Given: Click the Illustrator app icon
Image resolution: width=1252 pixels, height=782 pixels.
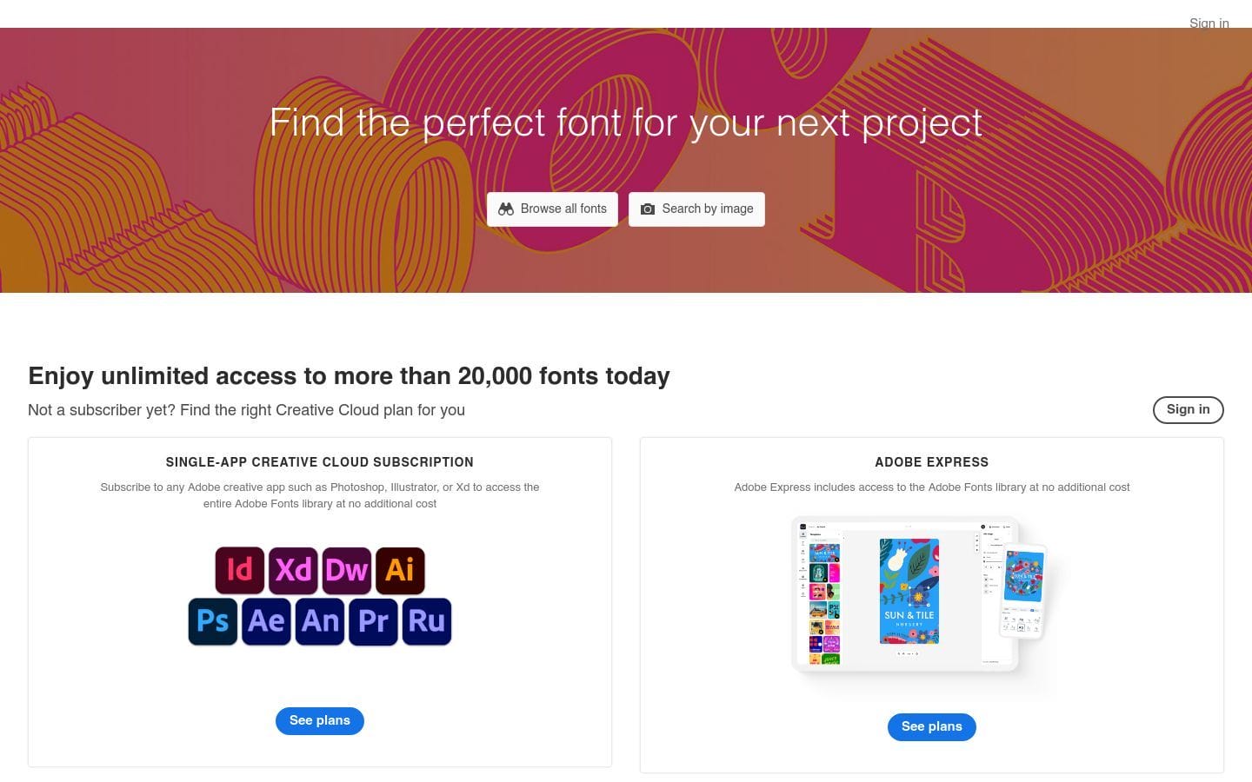Looking at the screenshot, I should click(x=400, y=570).
